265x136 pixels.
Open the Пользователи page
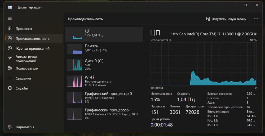[34, 68]
